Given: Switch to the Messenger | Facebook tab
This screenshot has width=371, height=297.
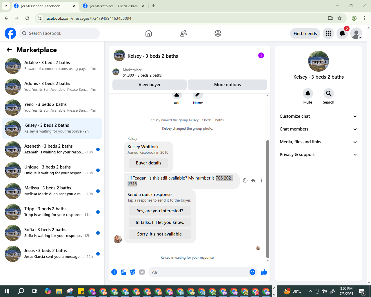Looking at the screenshot, I should point(45,6).
